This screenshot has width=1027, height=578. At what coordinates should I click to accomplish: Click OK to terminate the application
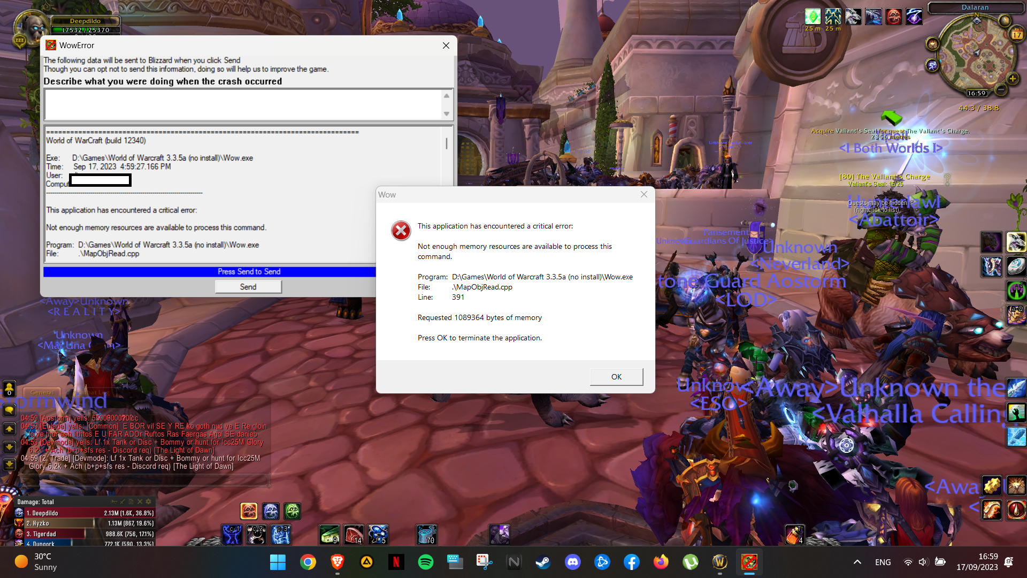616,377
